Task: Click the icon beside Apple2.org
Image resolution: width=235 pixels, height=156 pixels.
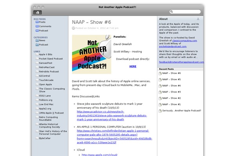Action: point(37,108)
